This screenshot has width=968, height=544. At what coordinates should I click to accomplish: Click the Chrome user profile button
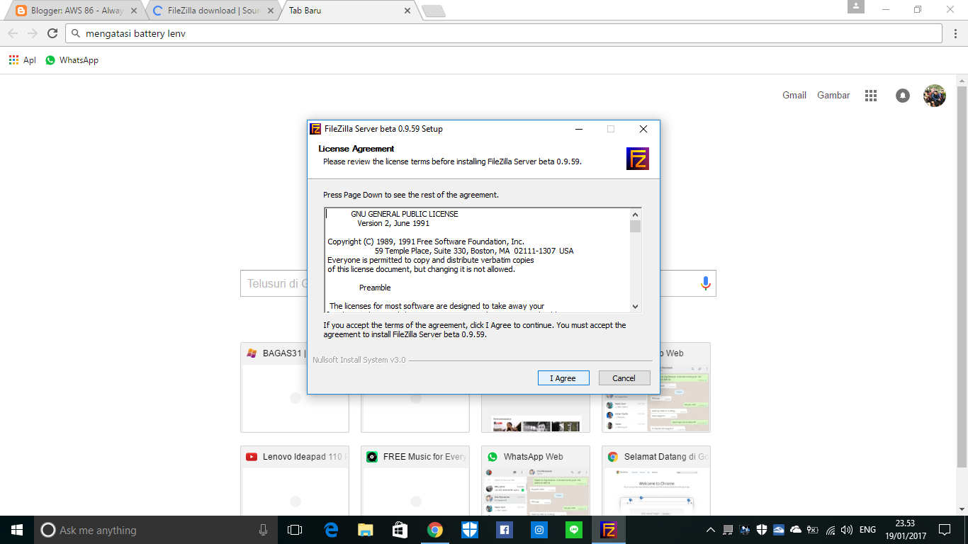tap(856, 7)
